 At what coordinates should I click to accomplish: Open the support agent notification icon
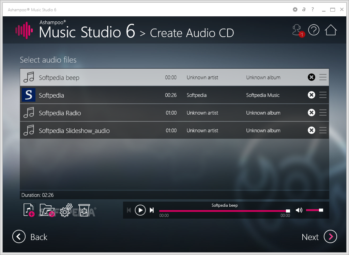point(298,31)
